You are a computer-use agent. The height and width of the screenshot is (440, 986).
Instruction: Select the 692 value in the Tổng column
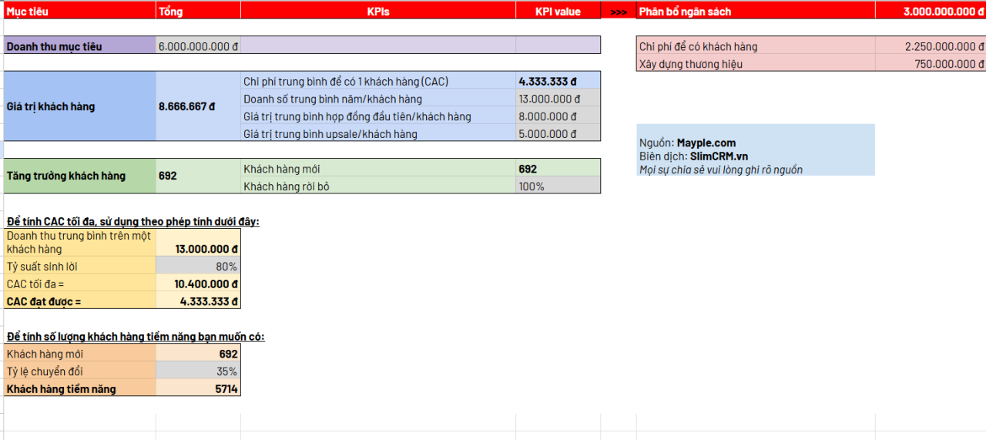(x=198, y=176)
